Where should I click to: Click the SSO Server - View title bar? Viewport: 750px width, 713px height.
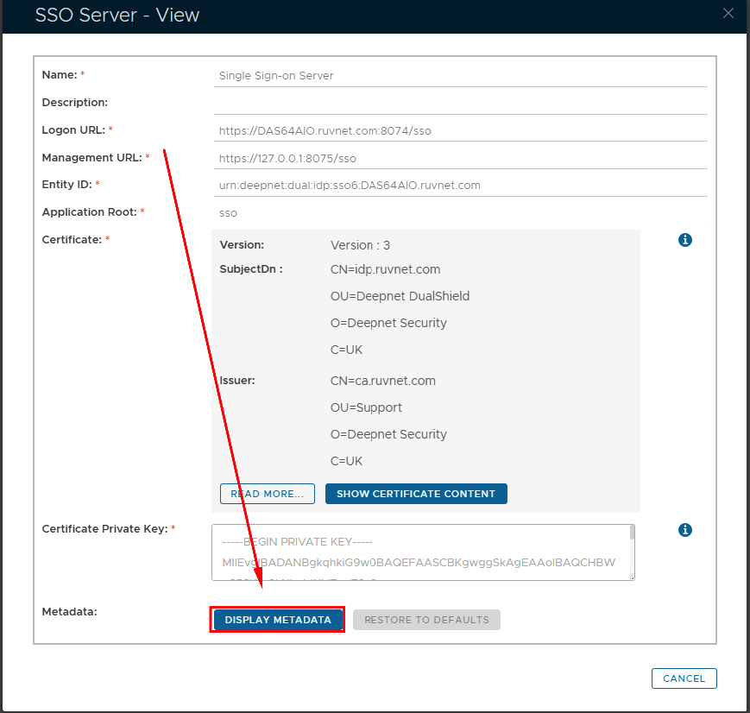tap(345, 16)
